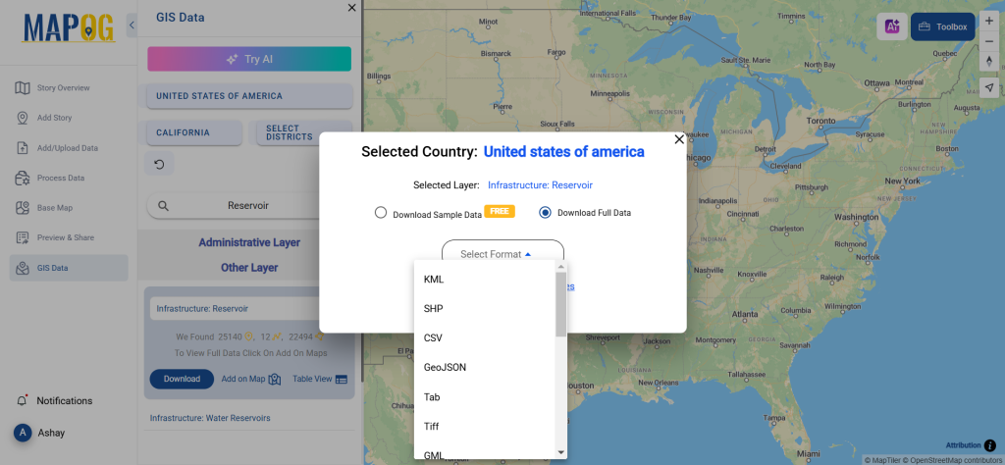1005x465 pixels.
Task: Click the reset/undo selection icon
Action: [159, 164]
